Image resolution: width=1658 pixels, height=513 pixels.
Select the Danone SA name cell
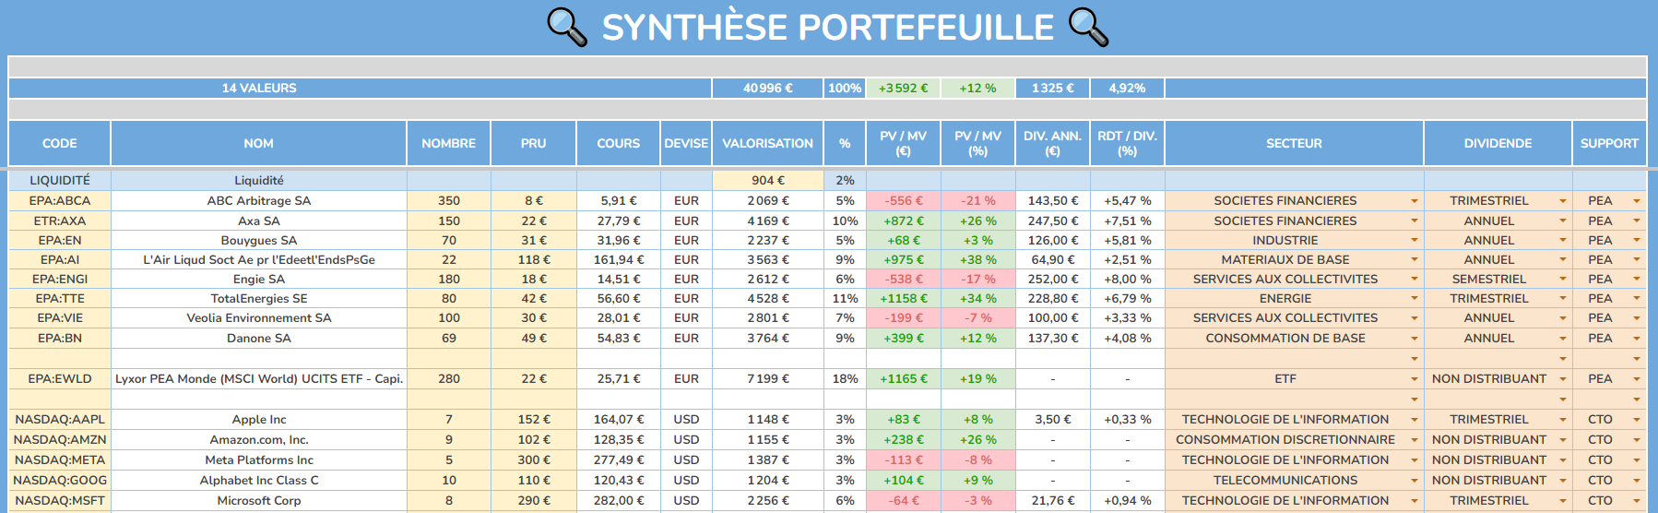(x=259, y=339)
